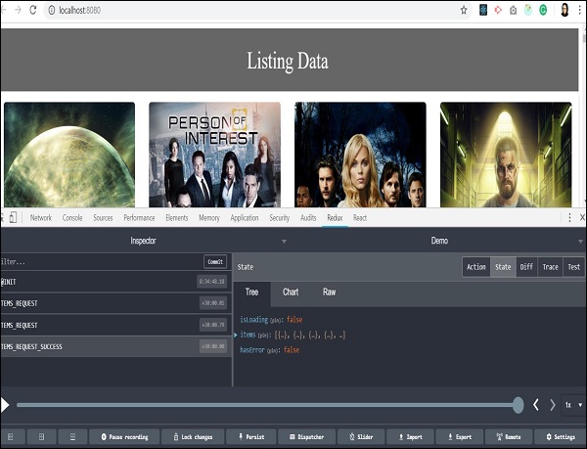Dock monitor to the left layout icon
Viewport: 587px width, 449px height.
[11, 436]
